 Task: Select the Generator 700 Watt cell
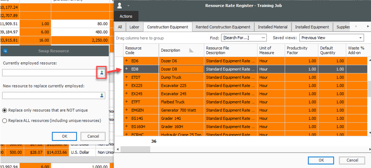click(x=181, y=110)
